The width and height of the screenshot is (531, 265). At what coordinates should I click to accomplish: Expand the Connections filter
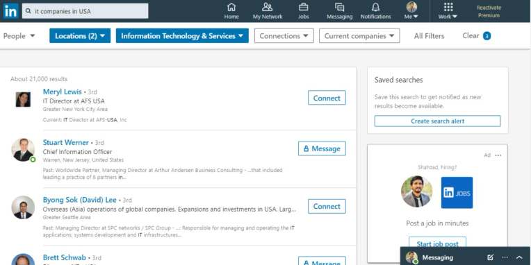click(284, 36)
